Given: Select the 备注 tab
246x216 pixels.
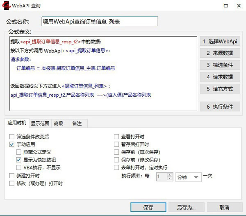Looking at the screenshot, I should (x=77, y=123).
